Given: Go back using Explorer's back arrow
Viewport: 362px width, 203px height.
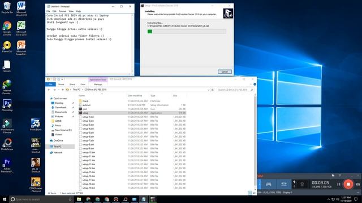Looking at the screenshot, I should click(x=49, y=90).
